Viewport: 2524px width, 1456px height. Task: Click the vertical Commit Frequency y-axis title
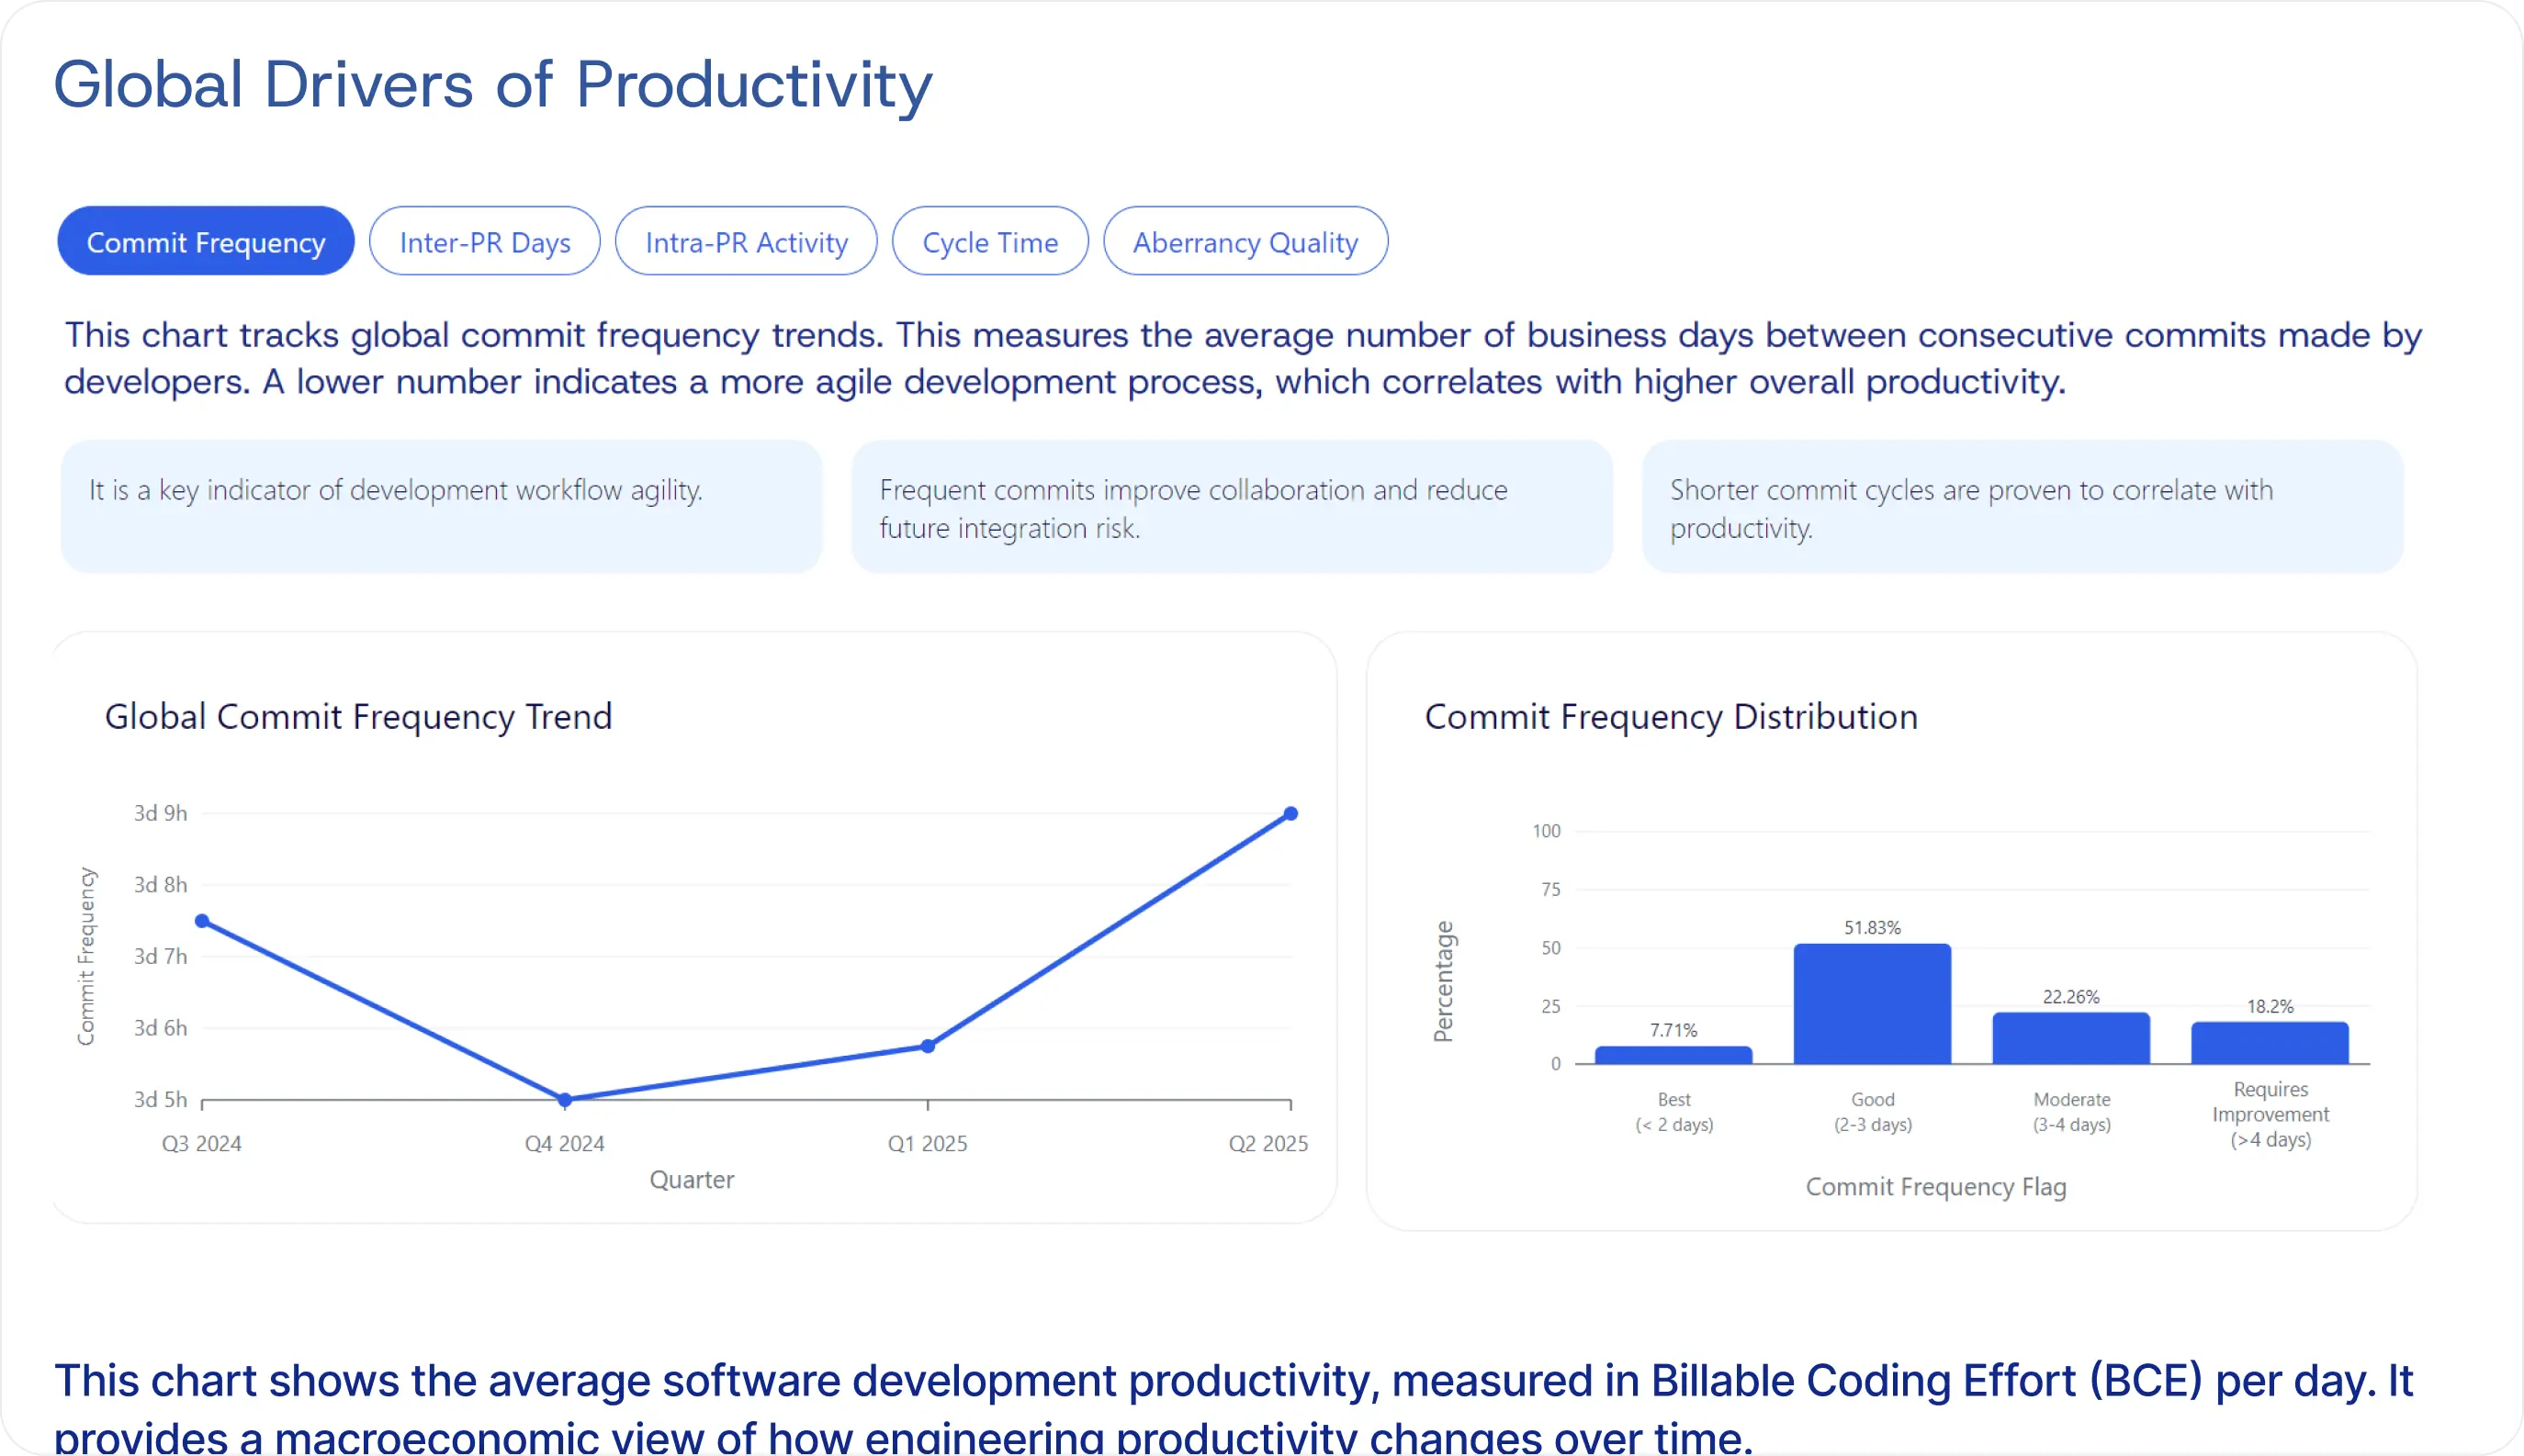86,956
